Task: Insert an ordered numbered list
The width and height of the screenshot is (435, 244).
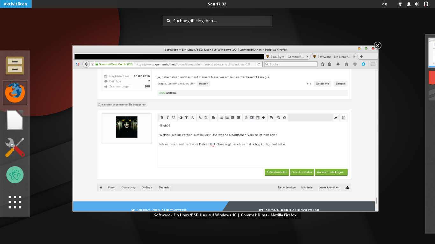Action: 227,118
